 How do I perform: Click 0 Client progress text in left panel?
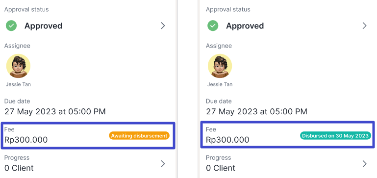(x=19, y=168)
